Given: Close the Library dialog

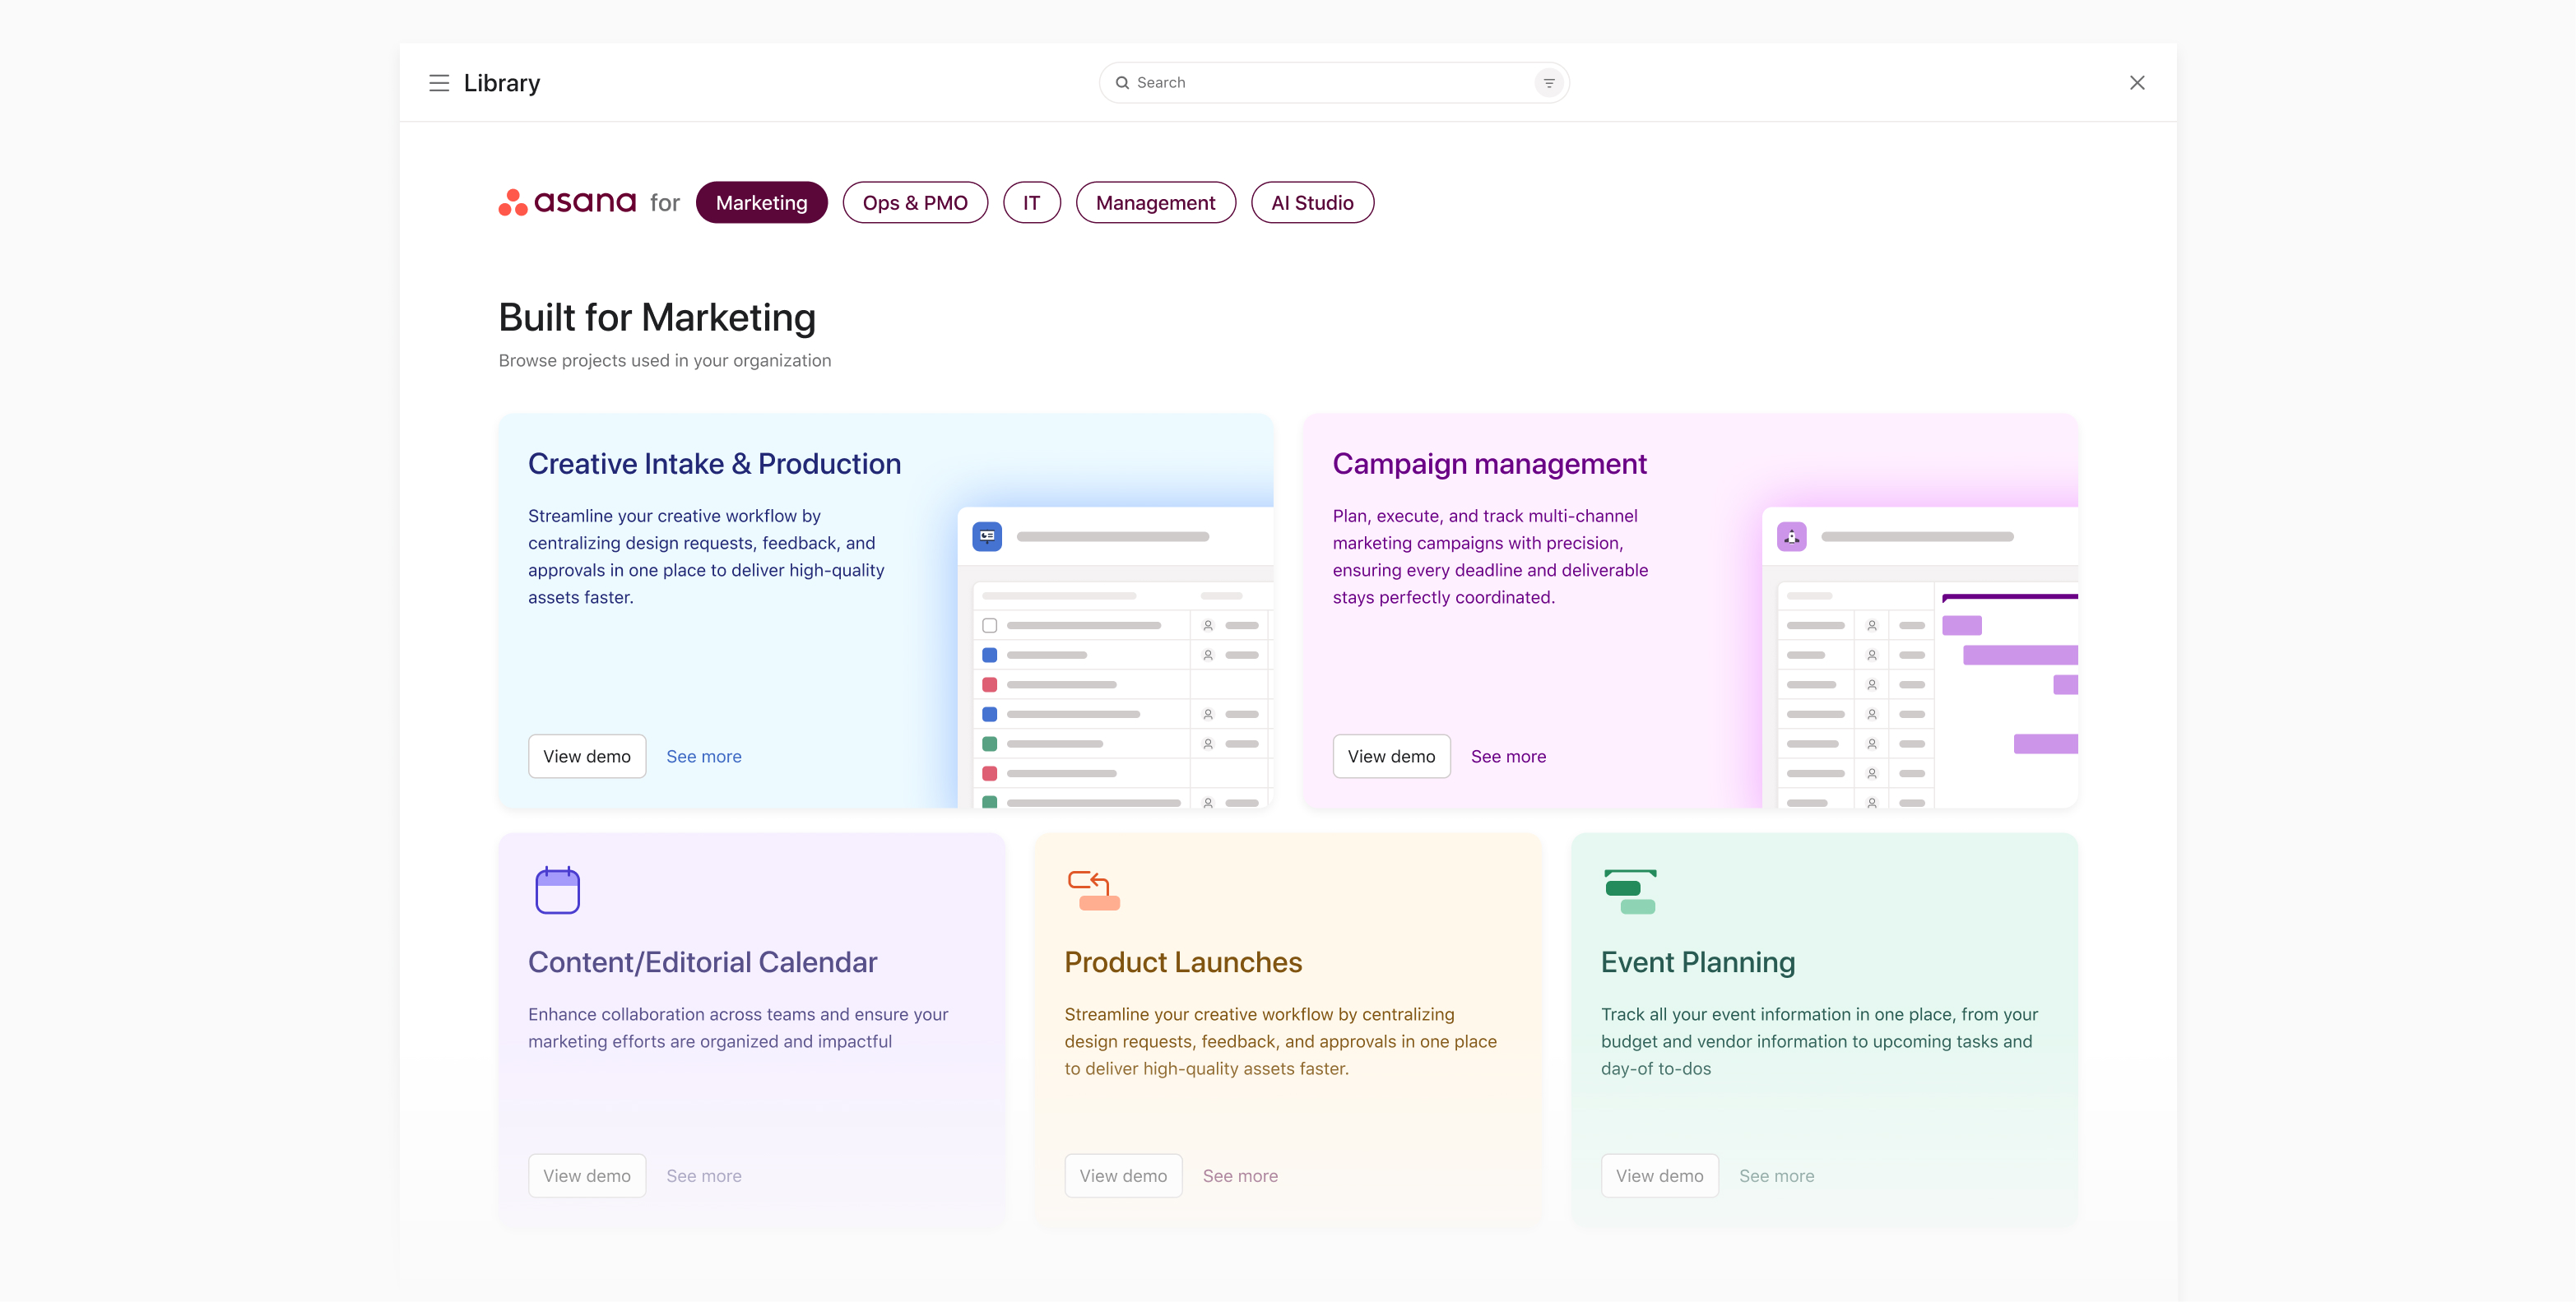Looking at the screenshot, I should coord(2137,83).
